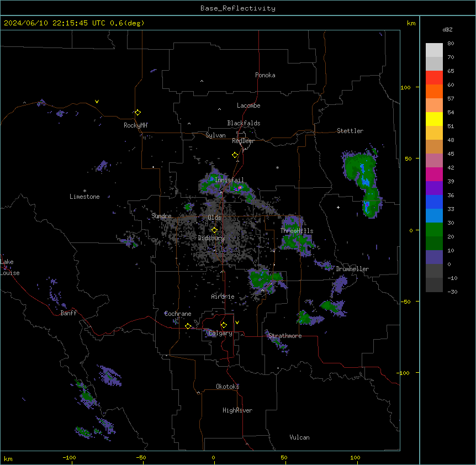Select the purple swatch between 39 and 36 dBZ
476x465 pixels.
pyautogui.click(x=434, y=188)
